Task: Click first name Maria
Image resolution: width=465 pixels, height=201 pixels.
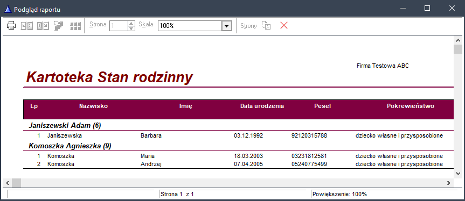Action: (148, 156)
